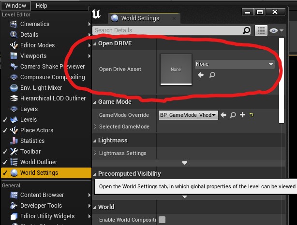Image resolution: width=297 pixels, height=225 pixels.
Task: Toggle the Toolbar checkmark
Action: click(5, 152)
